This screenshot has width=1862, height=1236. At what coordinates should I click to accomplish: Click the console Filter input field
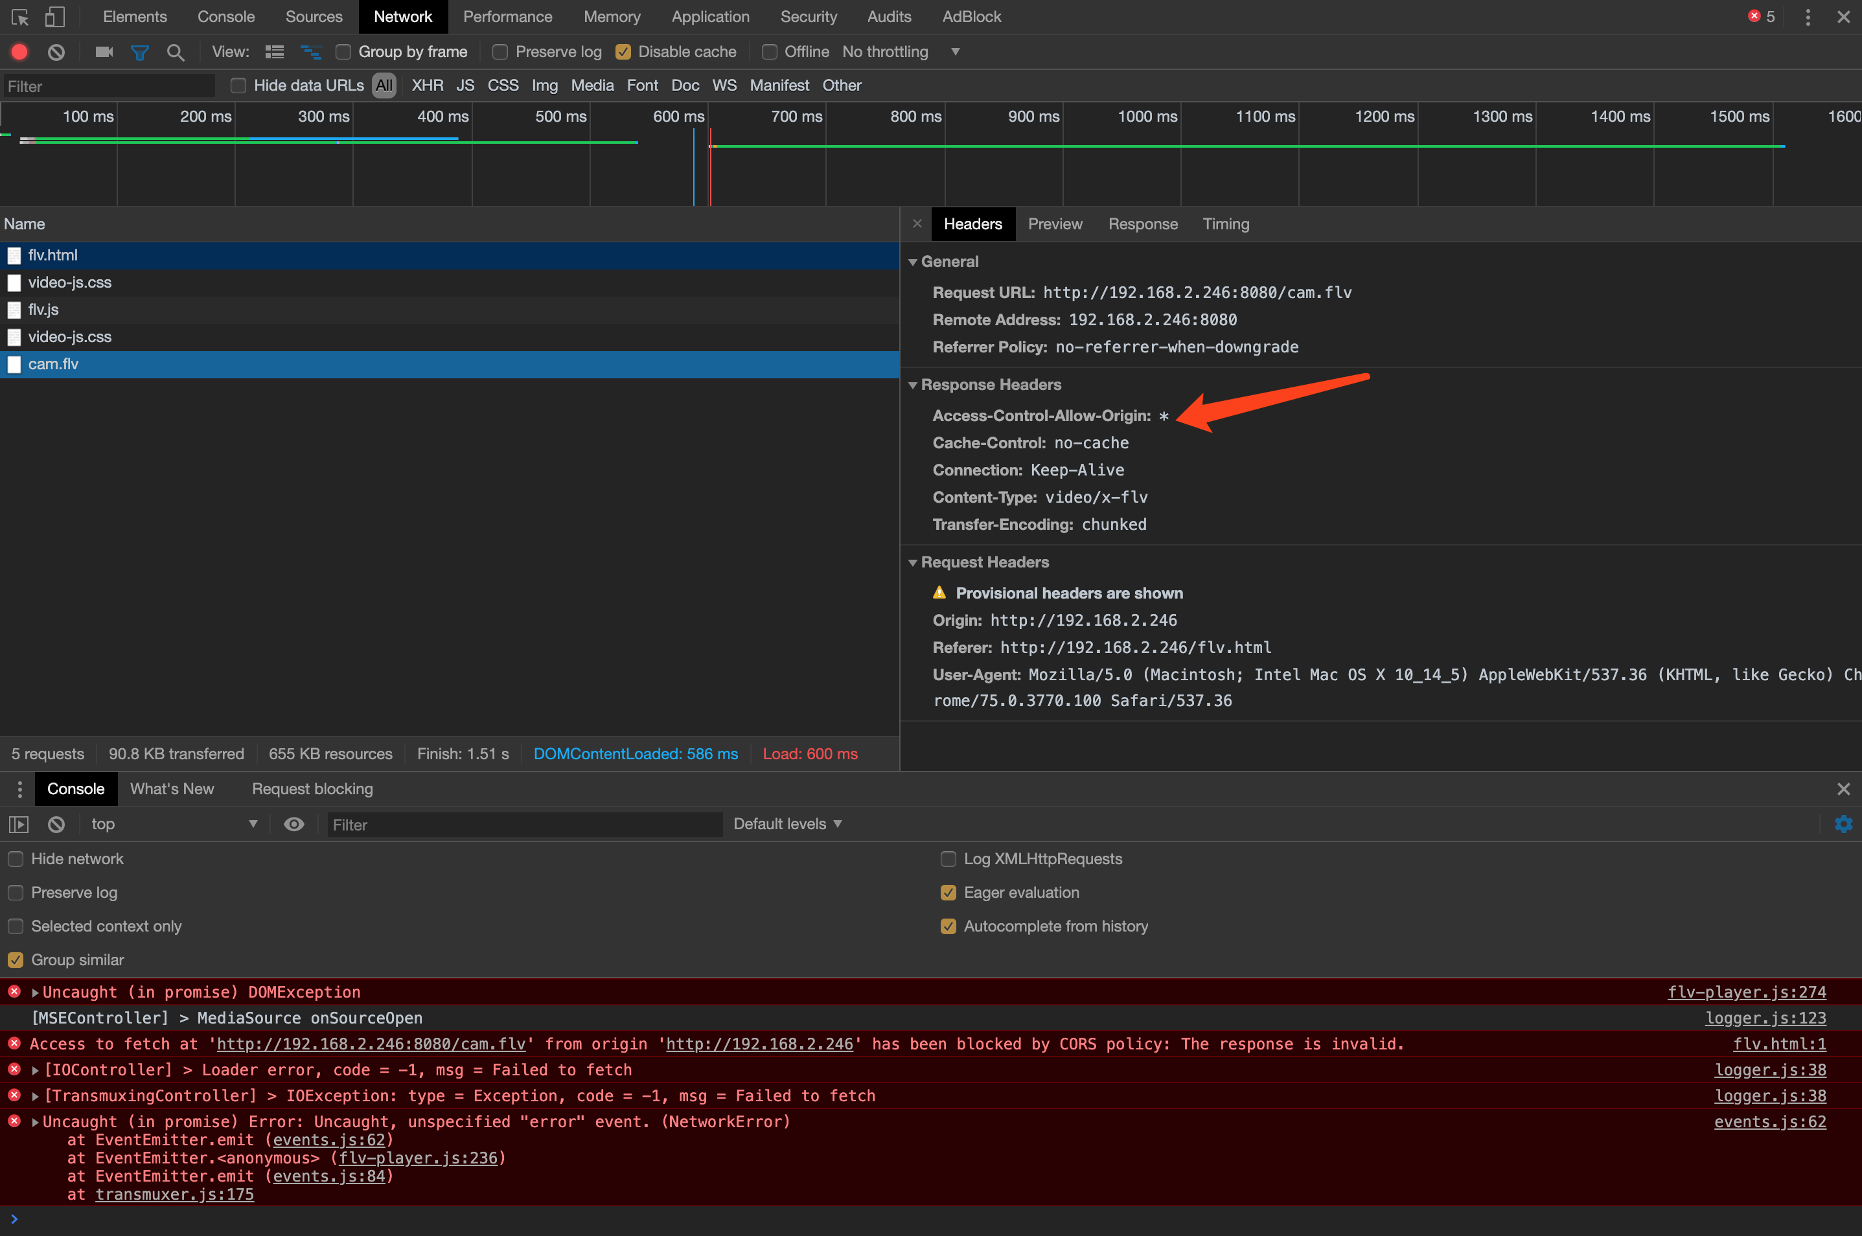click(524, 825)
